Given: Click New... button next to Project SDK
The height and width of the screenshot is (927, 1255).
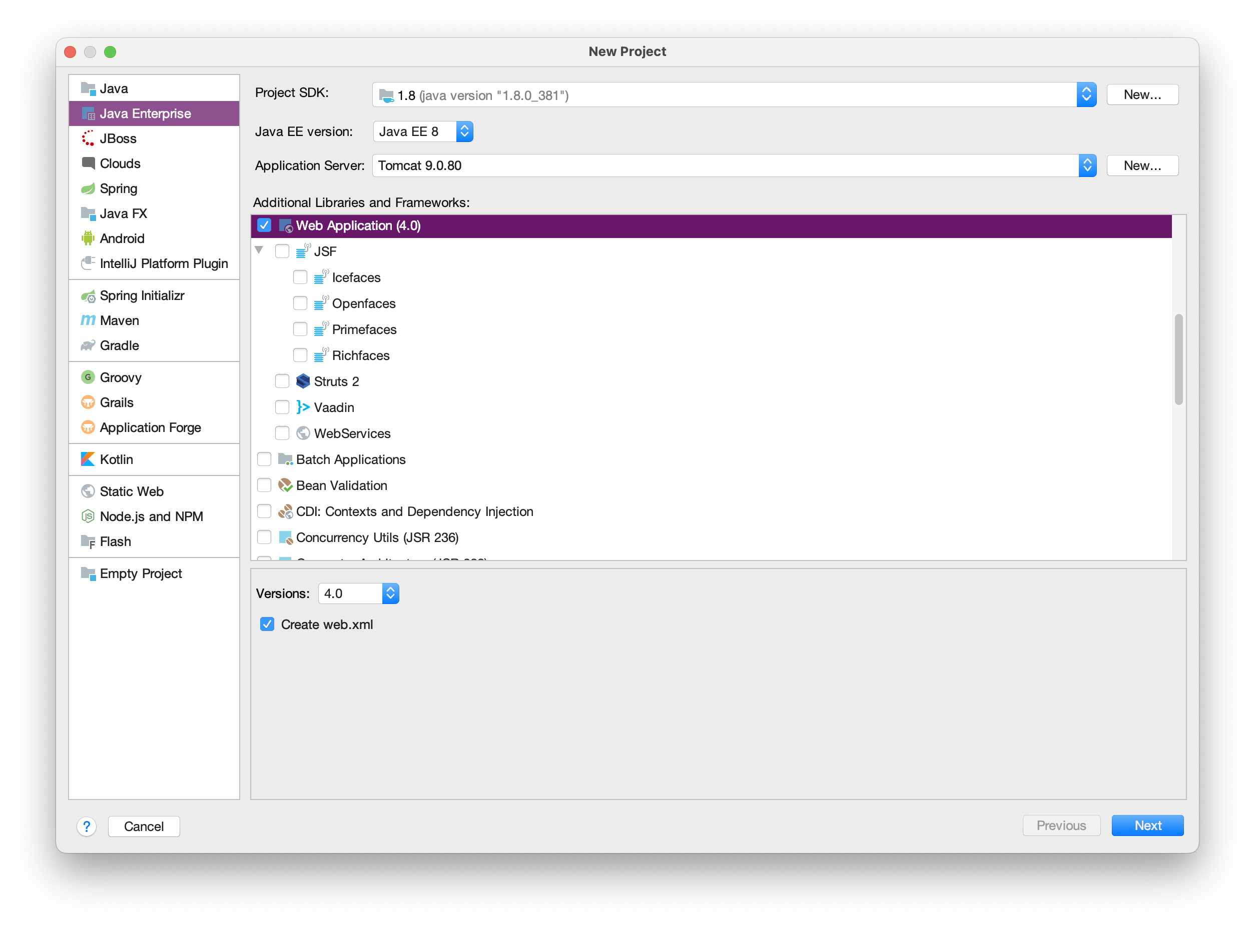Looking at the screenshot, I should (1142, 95).
